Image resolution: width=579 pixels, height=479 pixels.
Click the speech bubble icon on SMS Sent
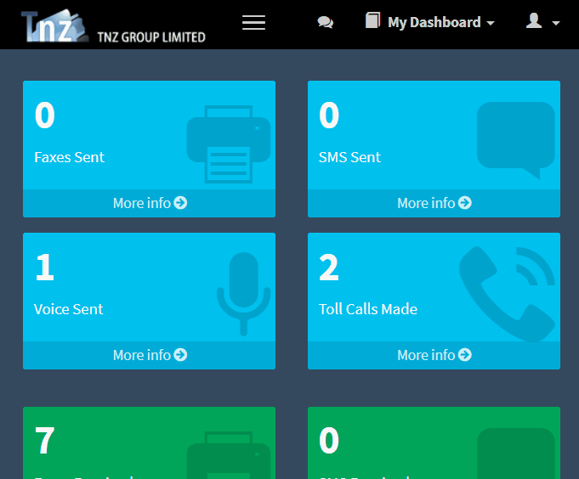516,140
